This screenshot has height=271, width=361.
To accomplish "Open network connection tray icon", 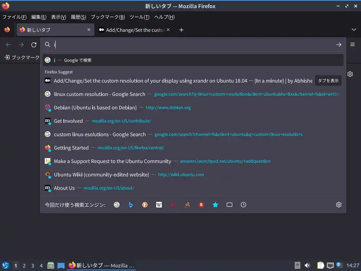I will (330, 266).
